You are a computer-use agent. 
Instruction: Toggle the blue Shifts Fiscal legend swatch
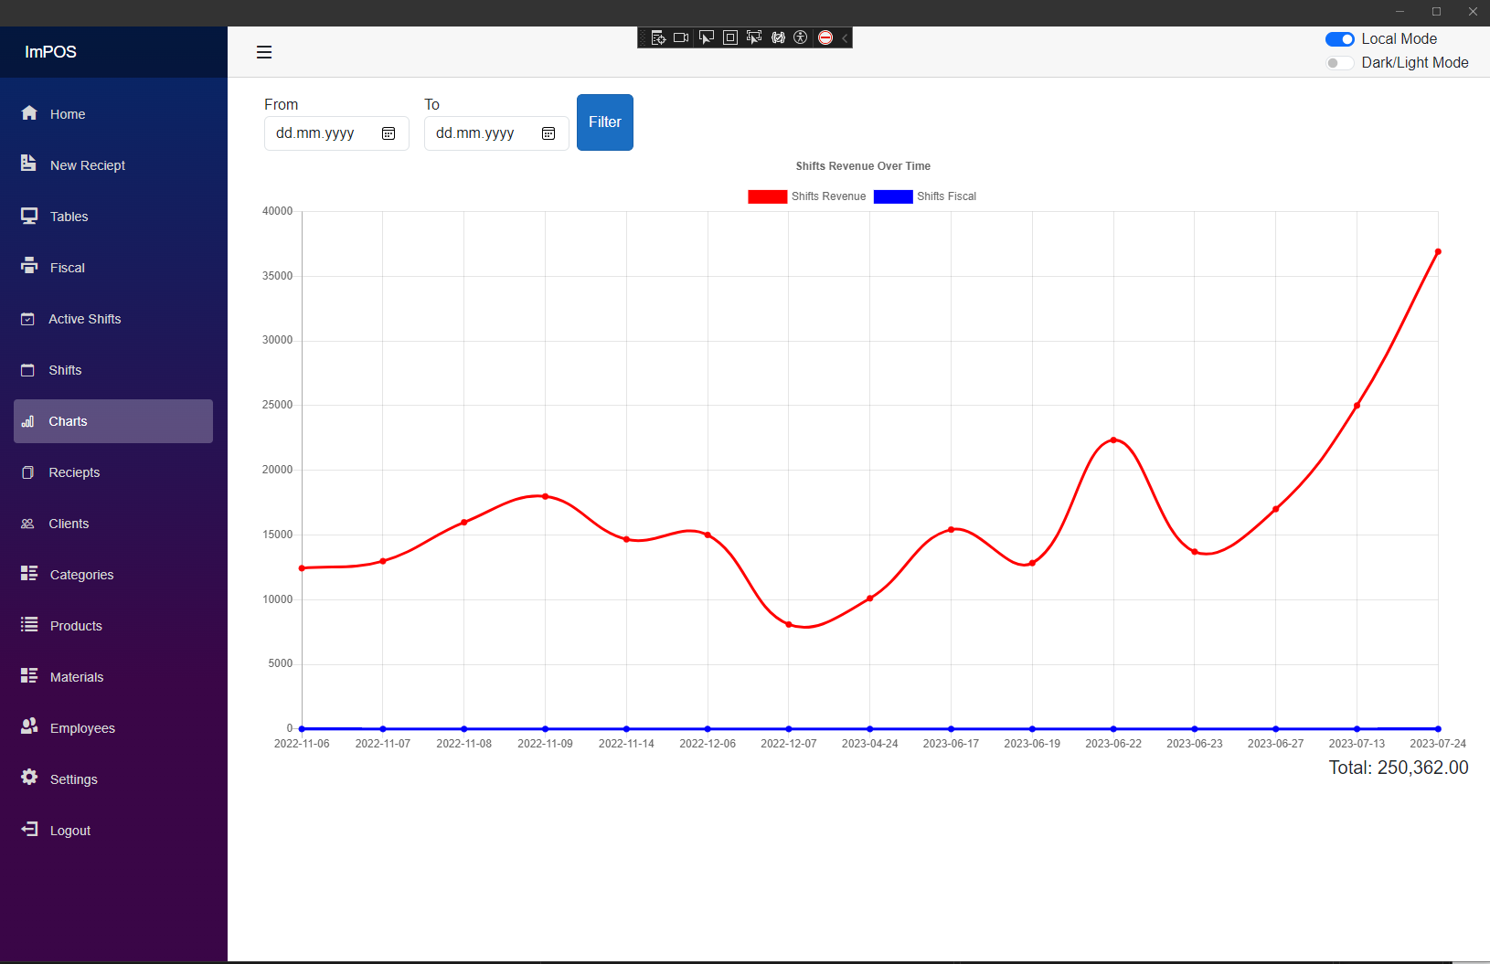pyautogui.click(x=893, y=196)
